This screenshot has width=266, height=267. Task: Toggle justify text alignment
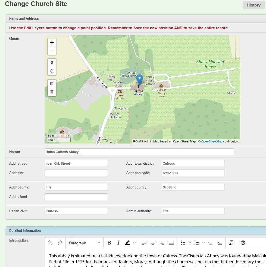coord(171,243)
